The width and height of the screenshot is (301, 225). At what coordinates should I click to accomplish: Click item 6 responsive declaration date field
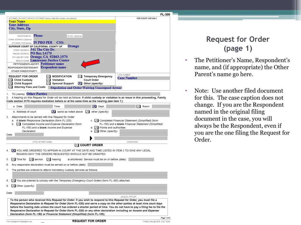100,165
